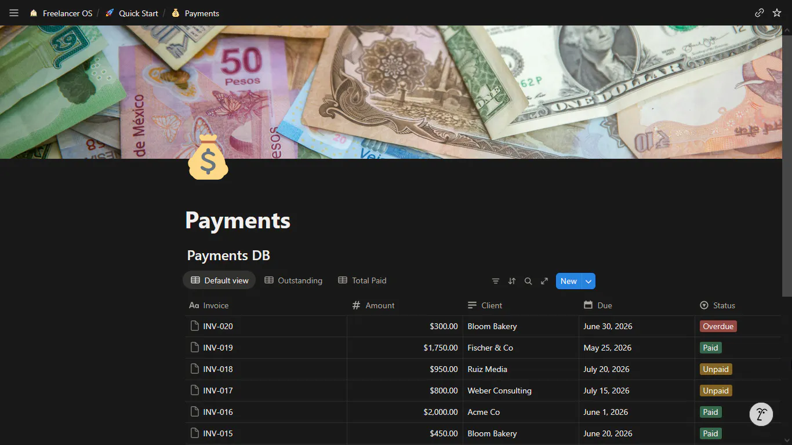Click the June 1, 2026 due date
This screenshot has width=792, height=445.
[606, 412]
